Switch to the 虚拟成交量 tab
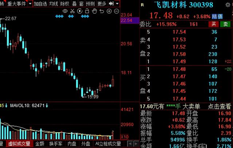This screenshot has height=148, width=233. pos(19,144)
